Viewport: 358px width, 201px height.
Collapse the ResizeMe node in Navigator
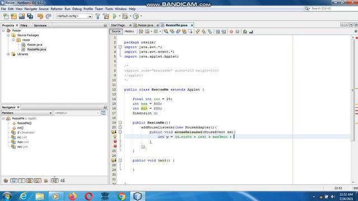tap(3, 118)
